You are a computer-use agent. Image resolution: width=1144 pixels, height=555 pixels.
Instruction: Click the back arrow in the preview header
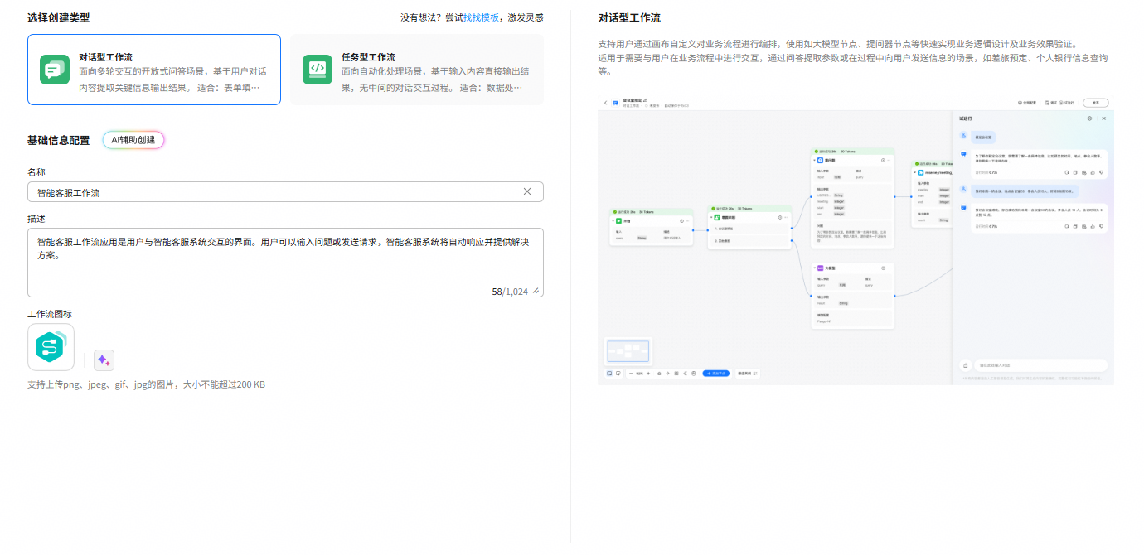point(605,103)
